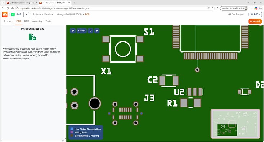This screenshot has width=264, height=142.
Task: Open the browser extensions icon
Action: coord(217,8)
